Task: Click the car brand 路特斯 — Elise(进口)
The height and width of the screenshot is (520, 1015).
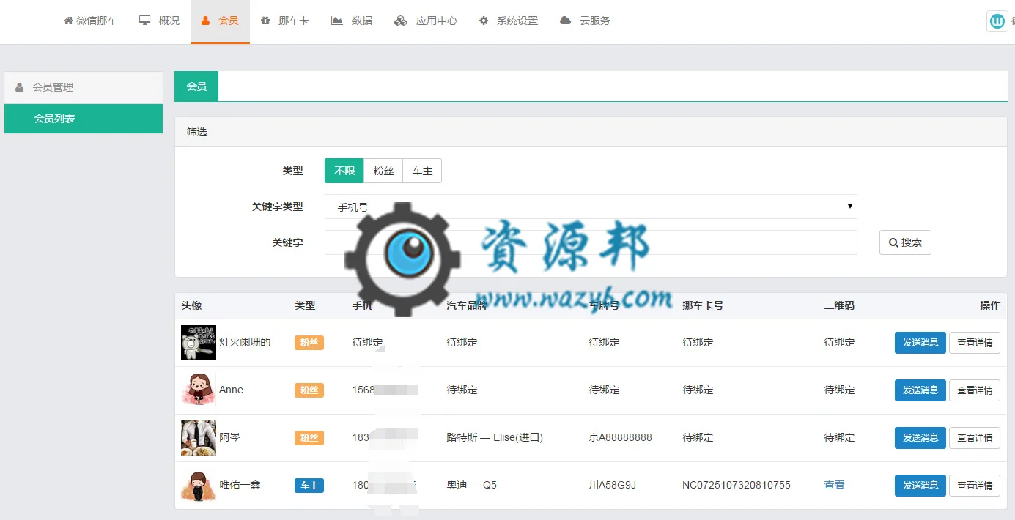Action: 495,437
